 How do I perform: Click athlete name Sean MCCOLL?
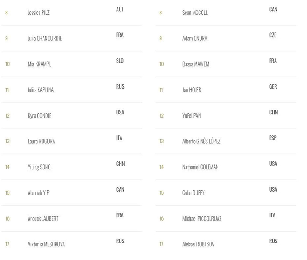(195, 13)
